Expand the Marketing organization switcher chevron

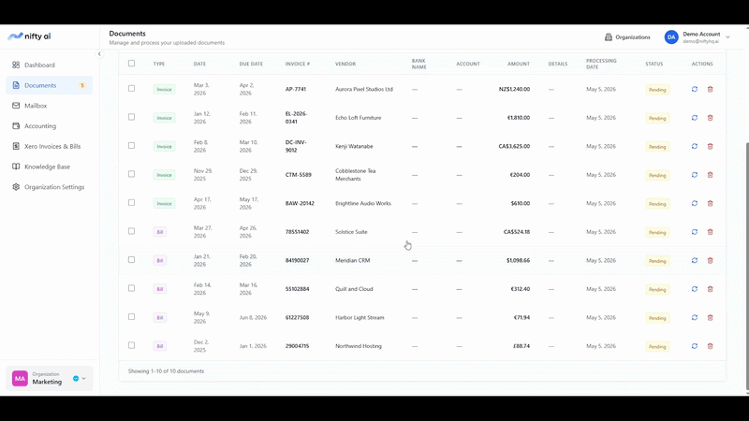(83, 379)
